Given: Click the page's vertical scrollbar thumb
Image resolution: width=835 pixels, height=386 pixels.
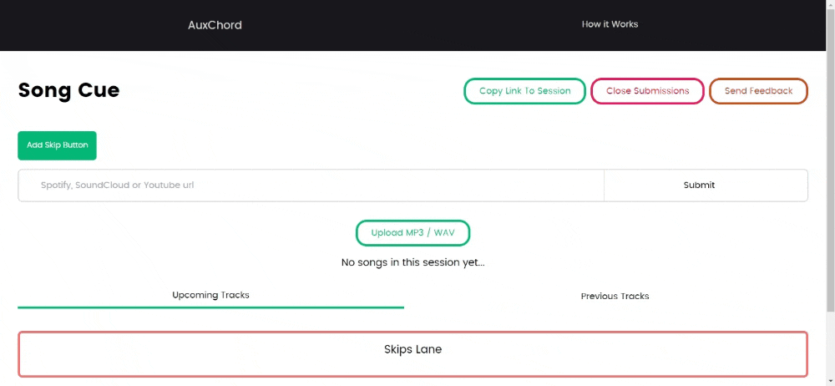Looking at the screenshot, I should (x=830, y=160).
